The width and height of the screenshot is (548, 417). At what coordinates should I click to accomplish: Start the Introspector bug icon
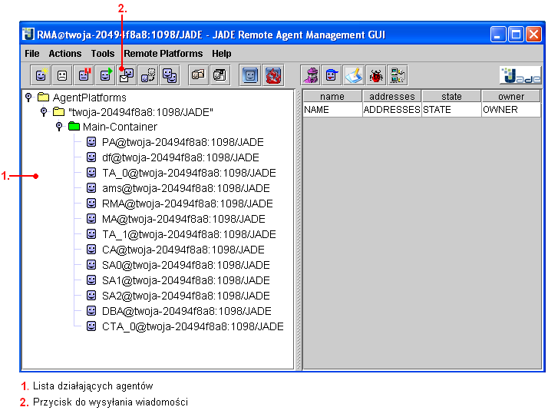click(x=375, y=75)
